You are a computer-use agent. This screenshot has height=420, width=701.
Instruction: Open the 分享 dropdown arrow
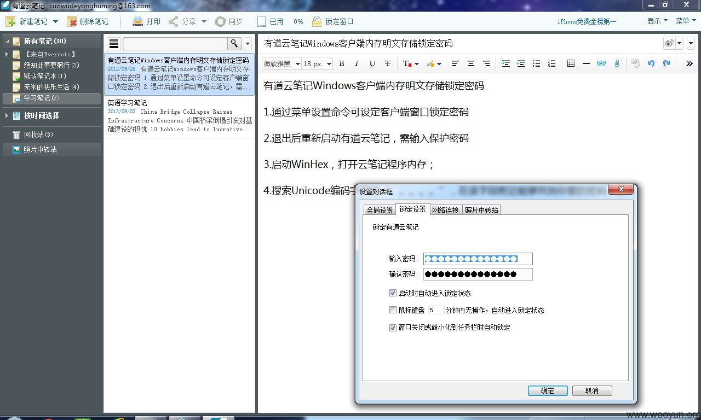(204, 22)
